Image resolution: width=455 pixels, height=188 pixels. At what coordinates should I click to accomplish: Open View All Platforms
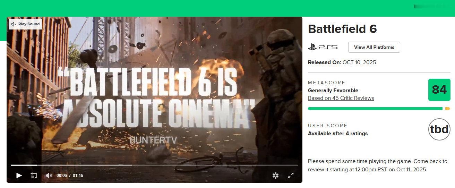coord(374,47)
